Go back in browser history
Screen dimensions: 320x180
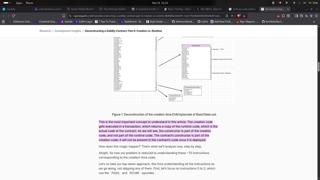pyautogui.click(x=4, y=15)
